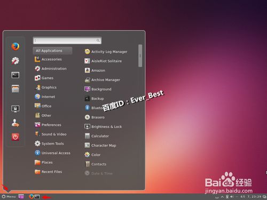This screenshot has width=267, height=200.
Task: Open the Universal Access category
Action: [x=52, y=153]
